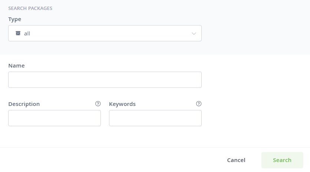Click the SEARCH PACKAGES heading text

[30, 8]
